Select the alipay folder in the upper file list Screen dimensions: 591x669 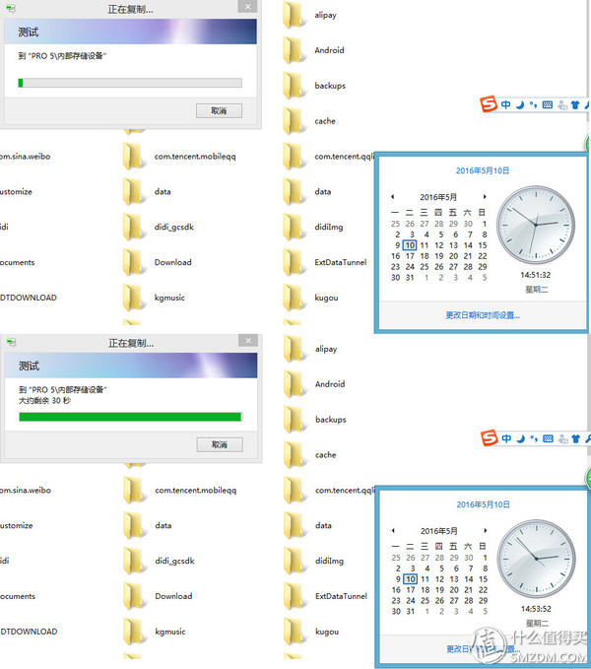pos(325,15)
